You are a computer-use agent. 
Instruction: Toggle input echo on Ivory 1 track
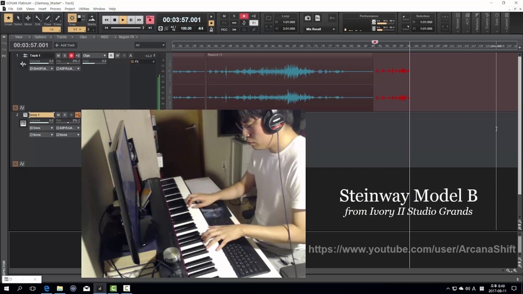point(78,115)
